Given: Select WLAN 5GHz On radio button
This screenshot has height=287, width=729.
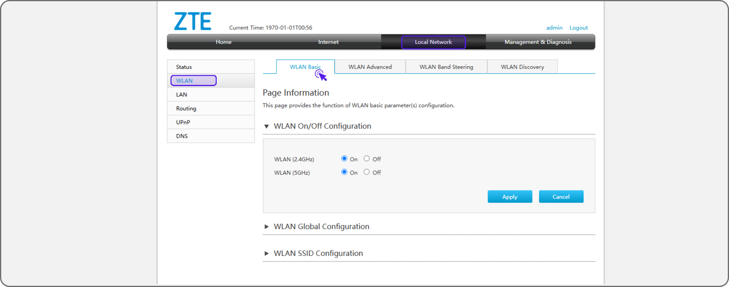Looking at the screenshot, I should 344,172.
